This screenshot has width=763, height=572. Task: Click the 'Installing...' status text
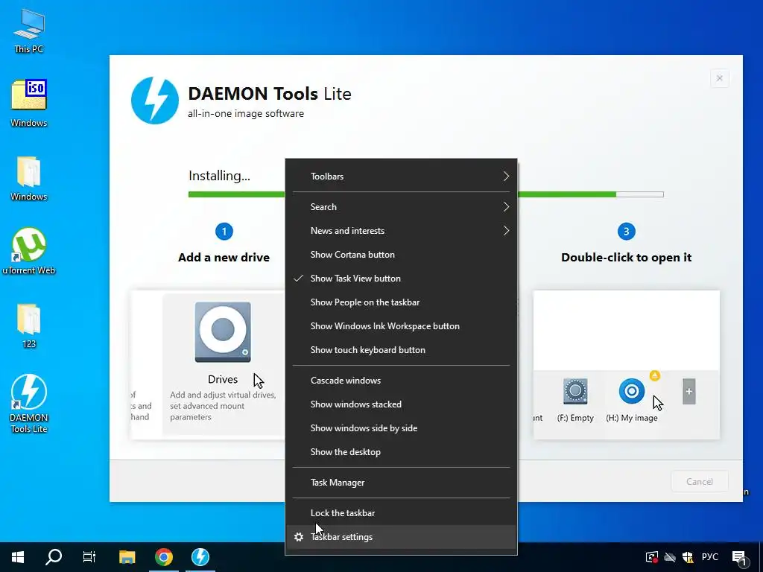point(220,176)
